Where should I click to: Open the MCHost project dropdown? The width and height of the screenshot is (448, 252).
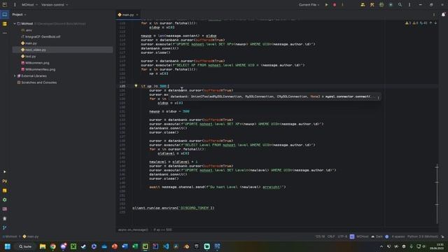click(29, 5)
